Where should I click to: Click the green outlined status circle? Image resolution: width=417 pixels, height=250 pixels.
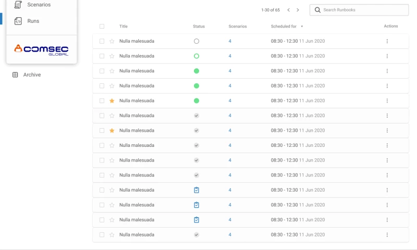tap(197, 56)
